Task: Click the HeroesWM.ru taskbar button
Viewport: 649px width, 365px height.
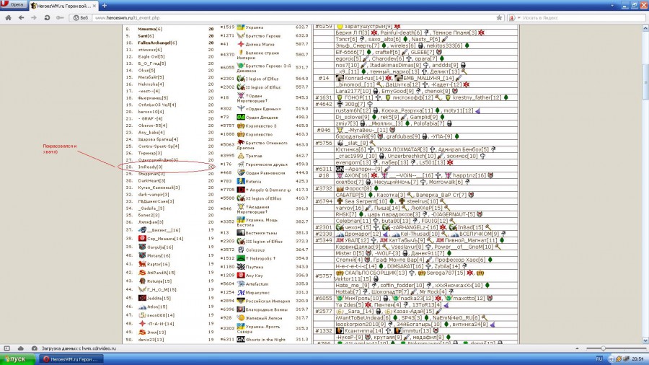Action: [71, 359]
